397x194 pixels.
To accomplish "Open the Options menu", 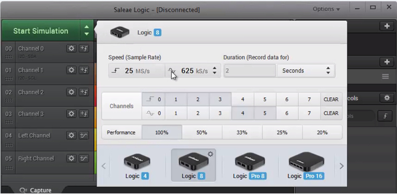I will coord(326,9).
